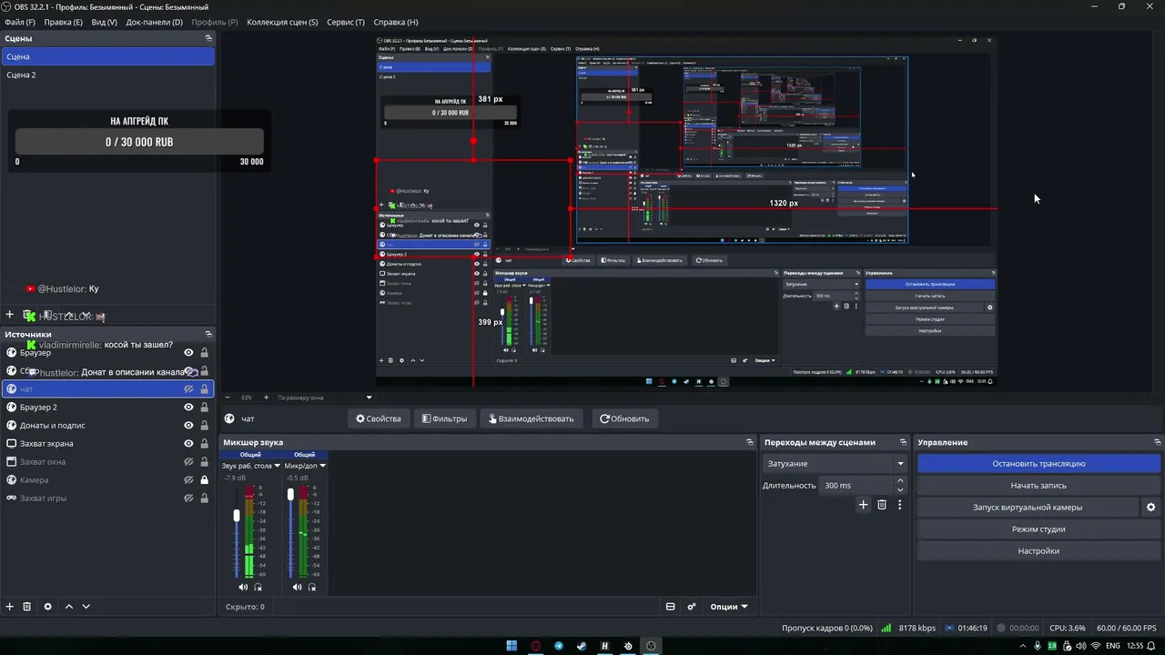Lock the Захват экрана source
1165x655 pixels.
coord(204,444)
